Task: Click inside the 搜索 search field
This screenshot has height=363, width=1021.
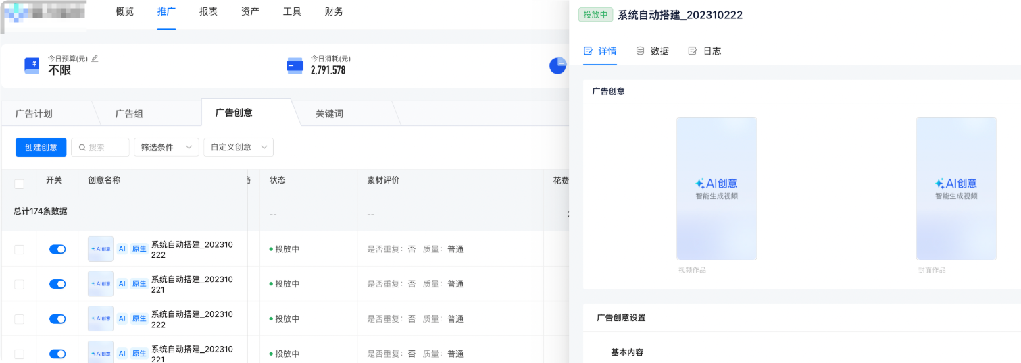Action: coord(100,147)
